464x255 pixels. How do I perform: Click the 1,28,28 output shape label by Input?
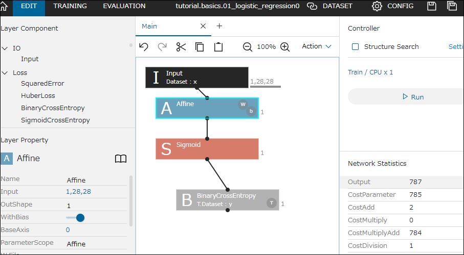coord(262,82)
